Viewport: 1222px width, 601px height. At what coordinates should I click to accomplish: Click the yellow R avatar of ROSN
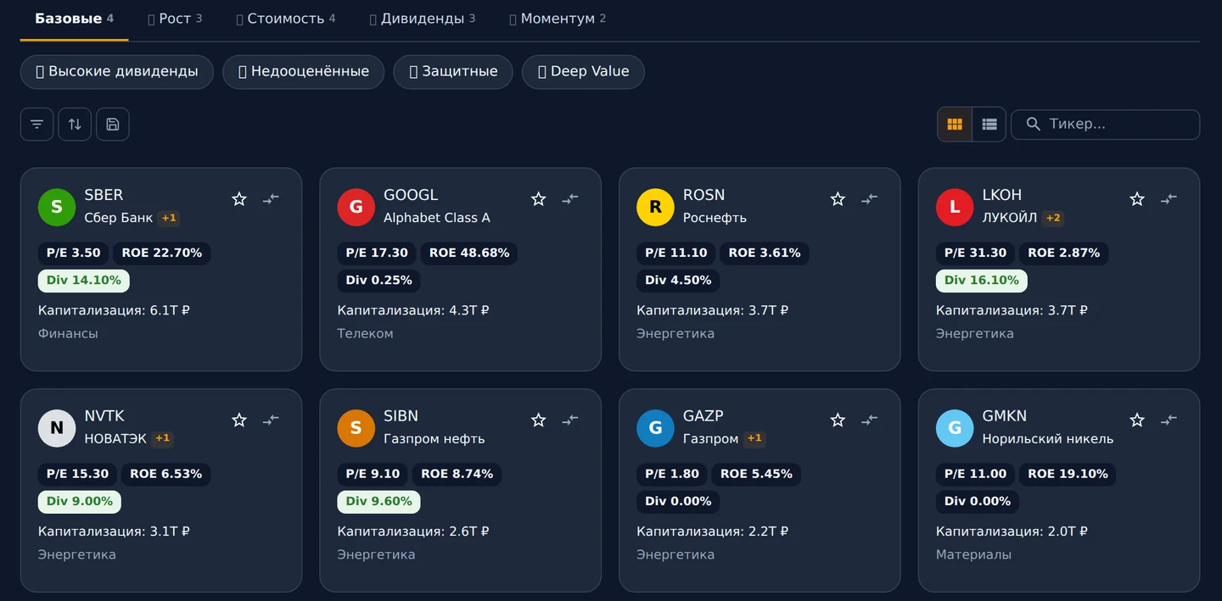pyautogui.click(x=655, y=208)
